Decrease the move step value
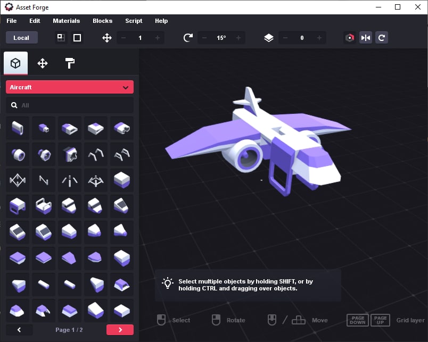Screen dimensions: 428x342 [124, 38]
